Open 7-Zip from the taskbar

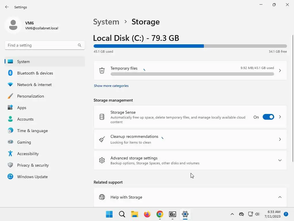pyautogui.click(x=173, y=214)
